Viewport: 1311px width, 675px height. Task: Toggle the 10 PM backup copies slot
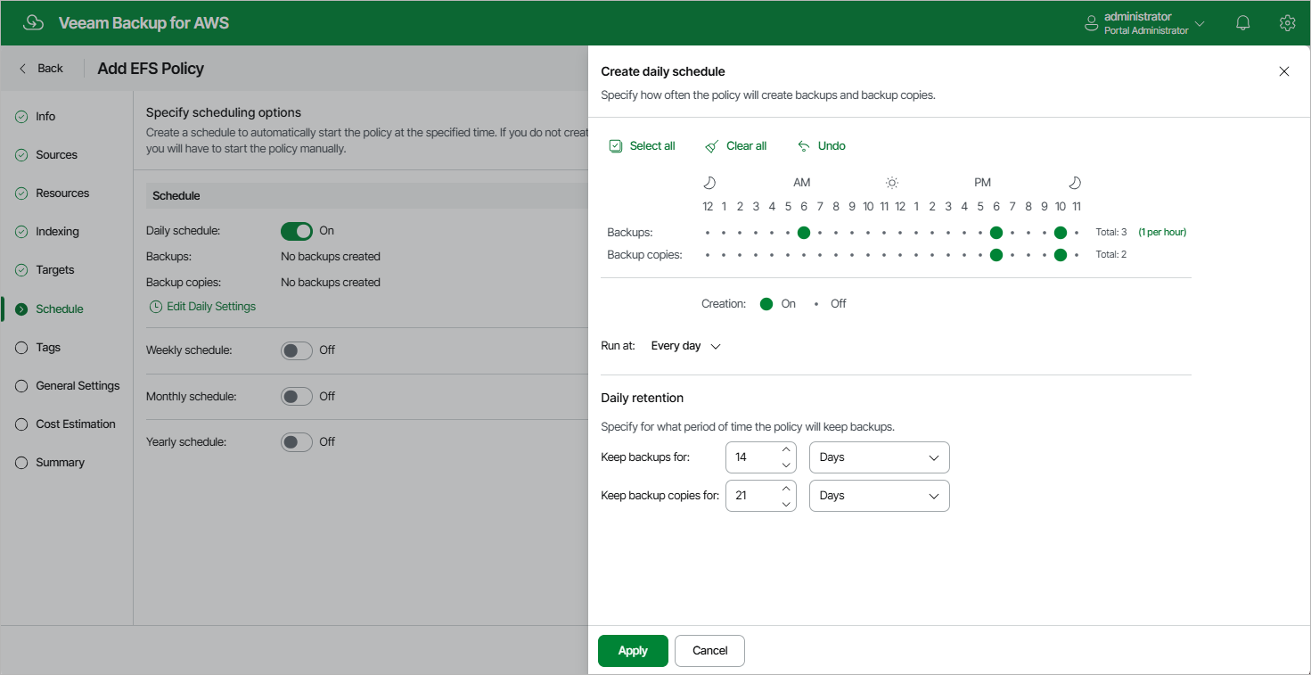pyautogui.click(x=1061, y=255)
